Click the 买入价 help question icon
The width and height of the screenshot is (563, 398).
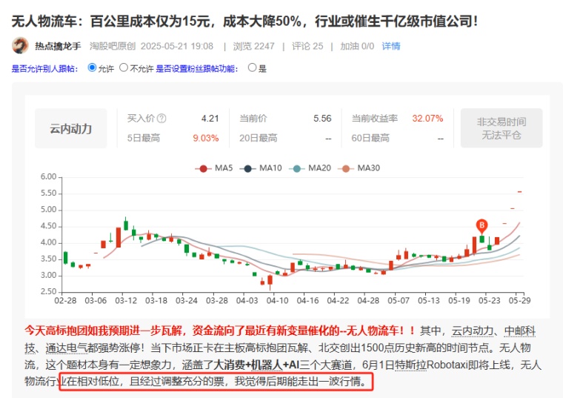coord(161,118)
